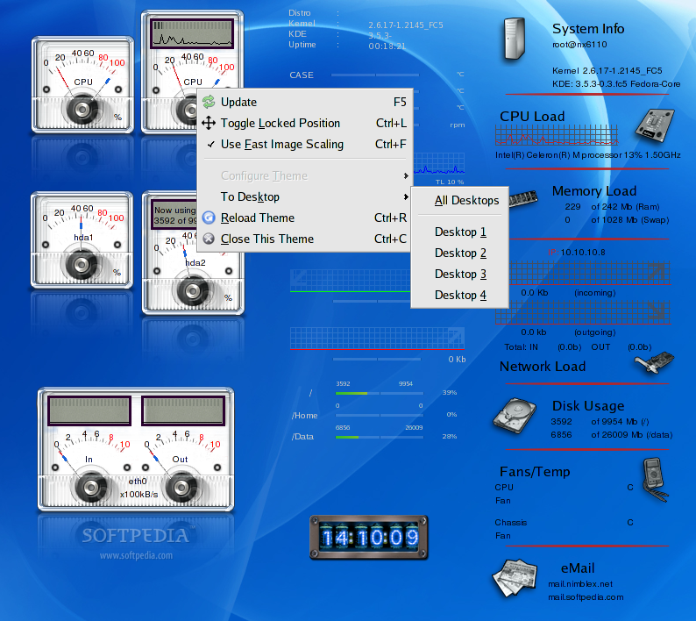The height and width of the screenshot is (621, 696).
Task: Click the Close This Theme X icon
Action: pyautogui.click(x=209, y=239)
